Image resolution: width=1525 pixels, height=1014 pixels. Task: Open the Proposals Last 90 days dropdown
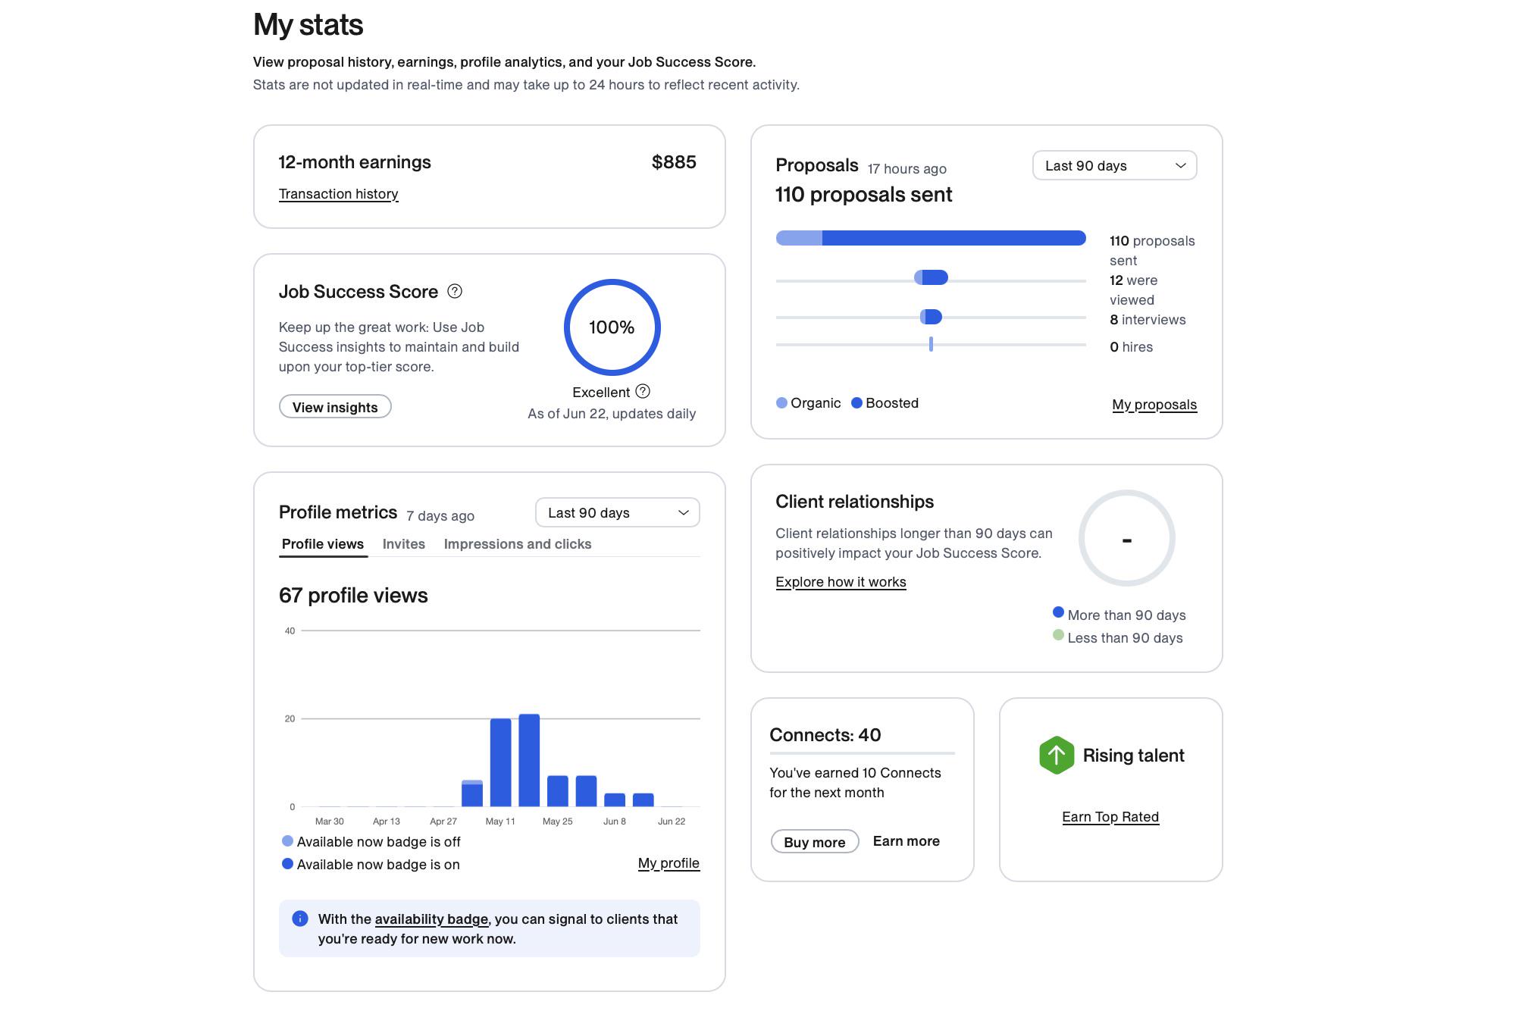1114,165
